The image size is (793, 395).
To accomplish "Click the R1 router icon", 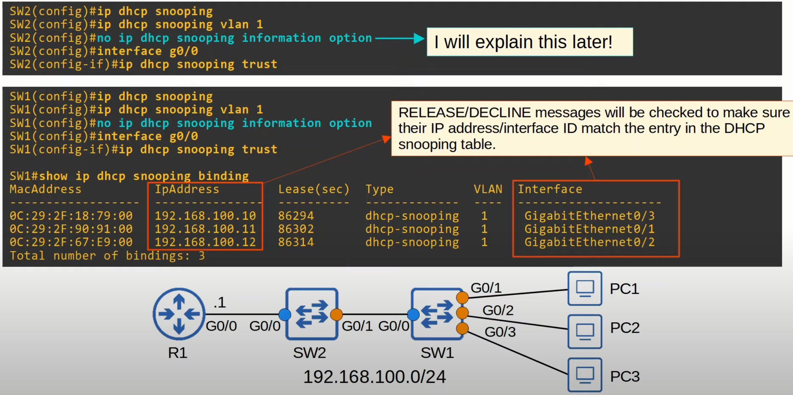I will point(179,314).
